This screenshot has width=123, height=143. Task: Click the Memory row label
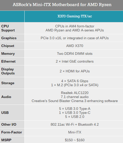pyautogui.click(x=8, y=54)
